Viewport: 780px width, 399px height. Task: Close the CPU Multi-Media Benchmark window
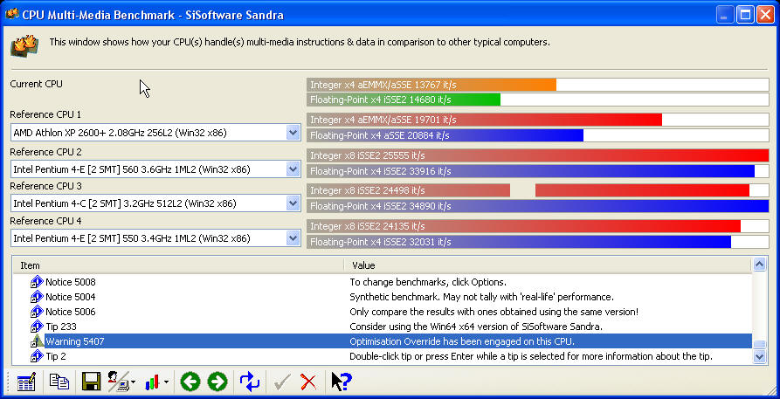coord(765,15)
